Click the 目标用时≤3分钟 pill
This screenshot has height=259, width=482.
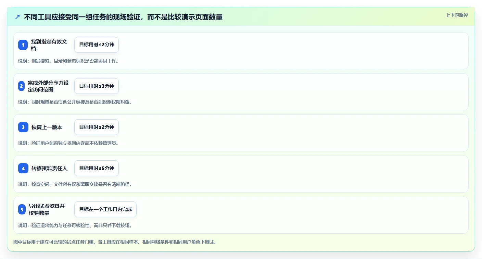pos(97,86)
